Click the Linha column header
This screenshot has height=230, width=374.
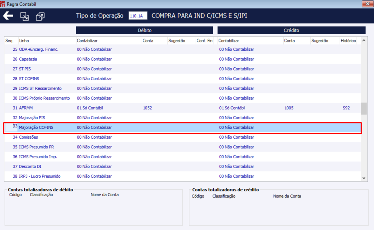(x=24, y=41)
